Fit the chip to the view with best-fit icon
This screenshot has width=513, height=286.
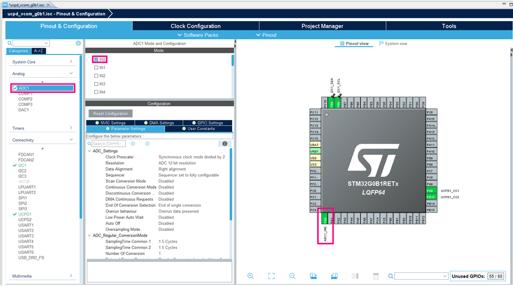click(271, 276)
